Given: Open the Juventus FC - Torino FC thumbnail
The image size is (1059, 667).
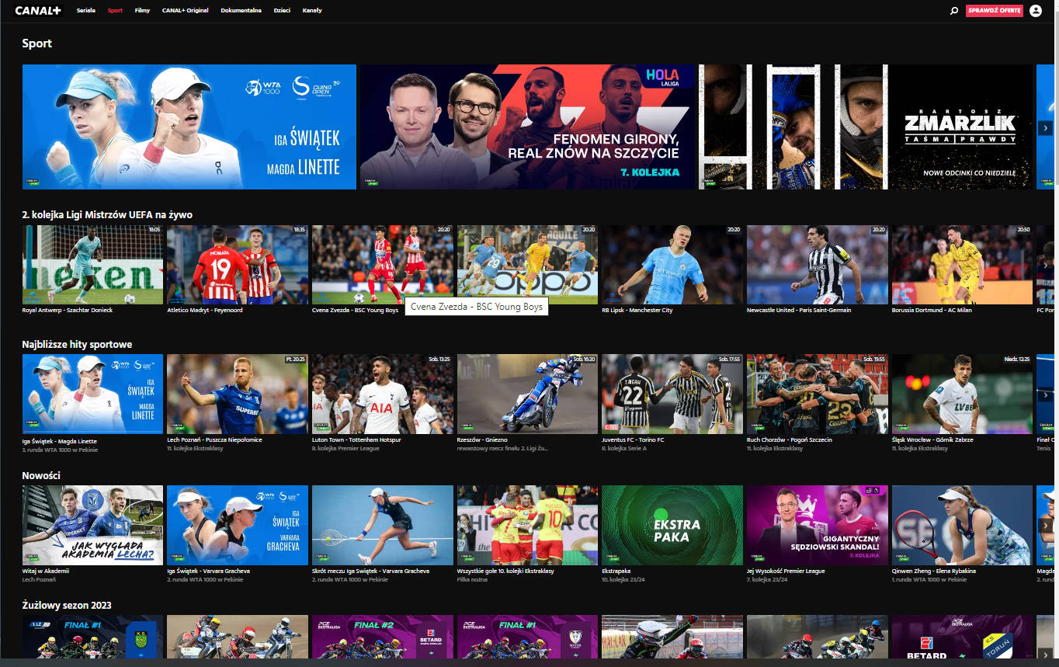Looking at the screenshot, I should [x=672, y=394].
